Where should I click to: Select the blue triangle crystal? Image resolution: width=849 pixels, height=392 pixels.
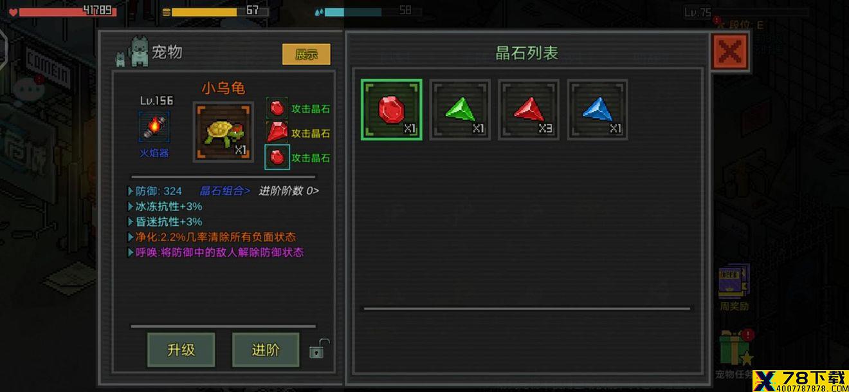point(598,109)
